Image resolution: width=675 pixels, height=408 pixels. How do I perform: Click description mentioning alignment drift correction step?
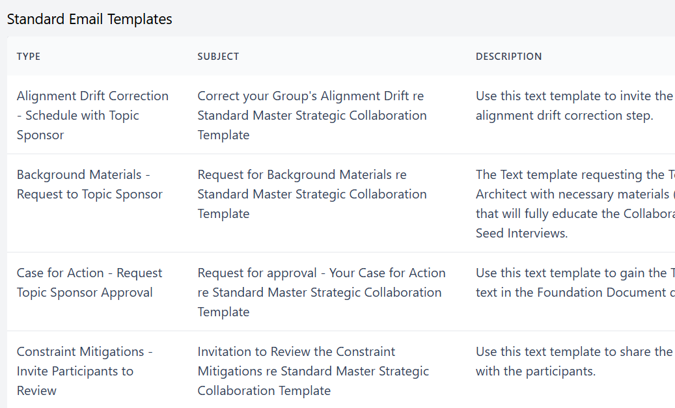pos(575,105)
